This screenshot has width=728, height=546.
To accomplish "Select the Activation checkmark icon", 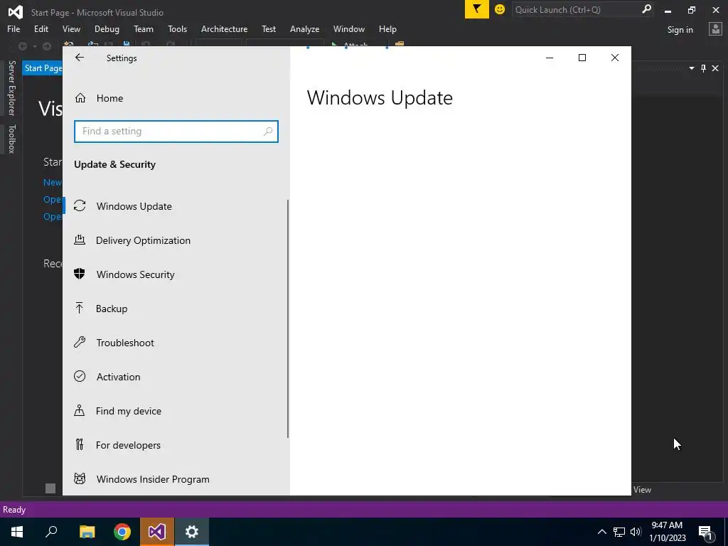I will [80, 376].
